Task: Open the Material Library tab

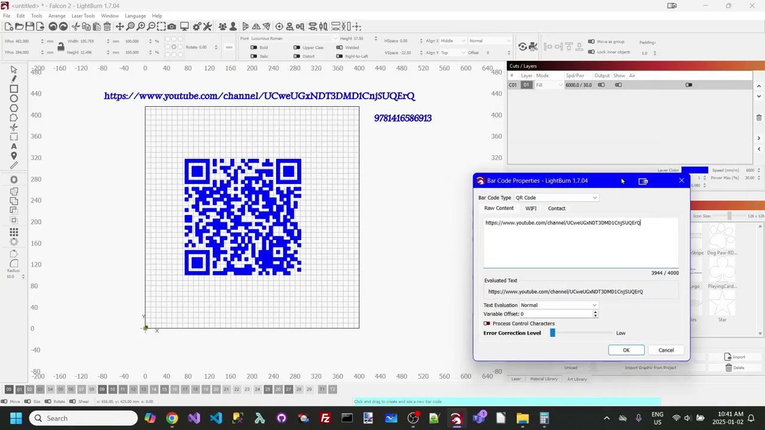Action: click(x=544, y=379)
